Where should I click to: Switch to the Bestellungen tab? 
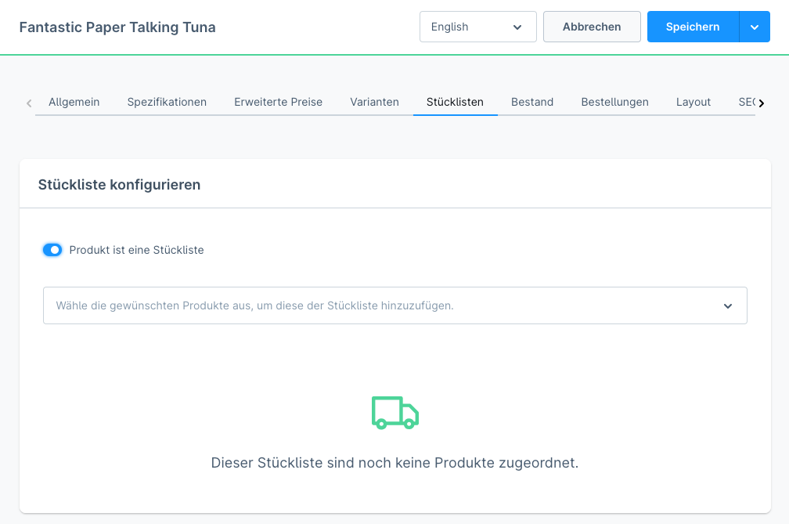point(615,102)
